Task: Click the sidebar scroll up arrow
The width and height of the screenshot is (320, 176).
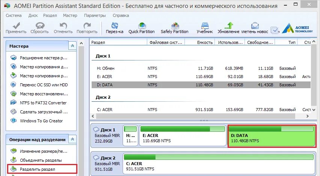Action: pyautogui.click(x=81, y=43)
